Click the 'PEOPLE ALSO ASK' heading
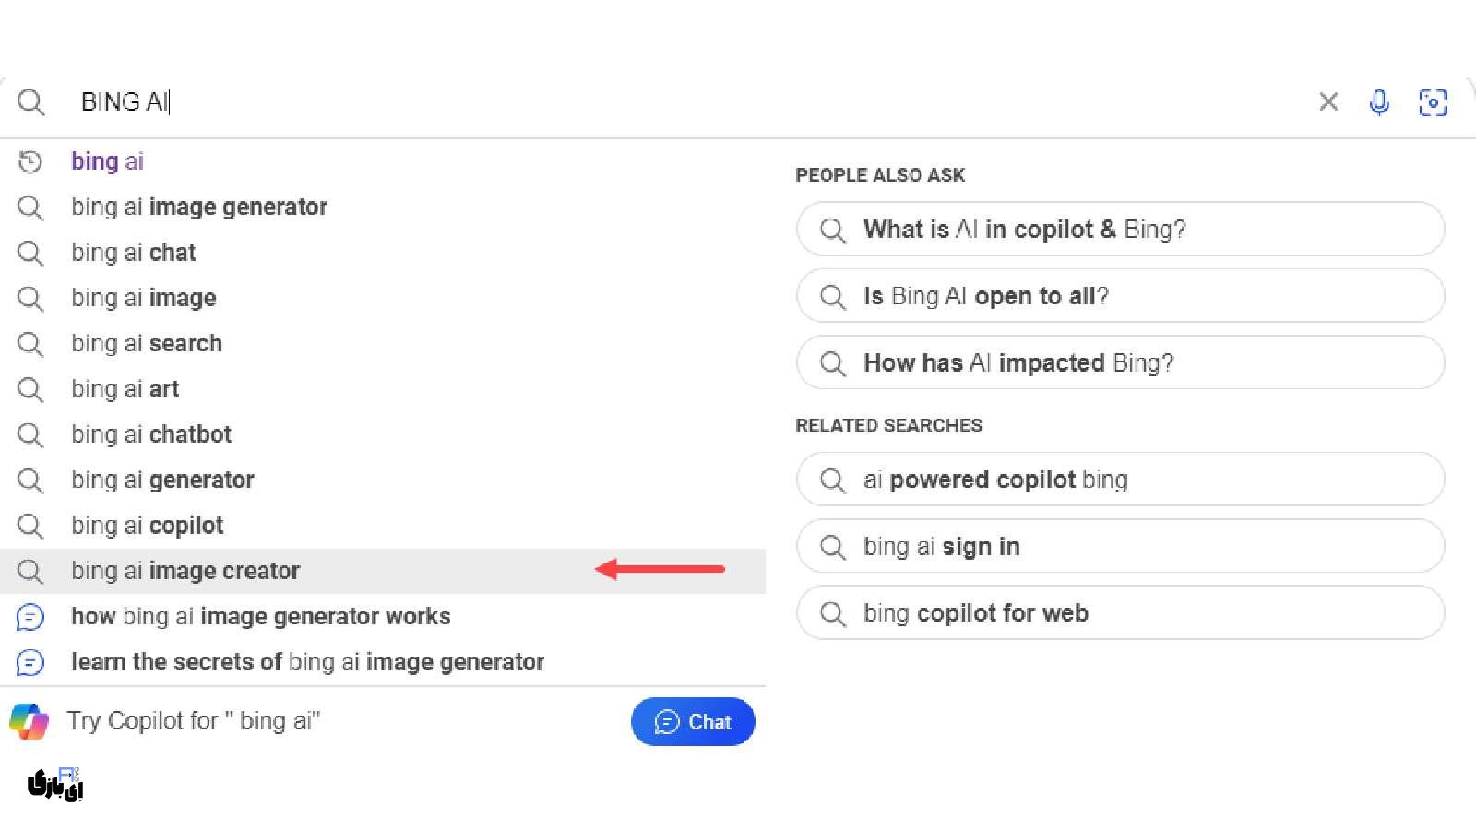Viewport: 1476px width, 830px height. tap(880, 175)
